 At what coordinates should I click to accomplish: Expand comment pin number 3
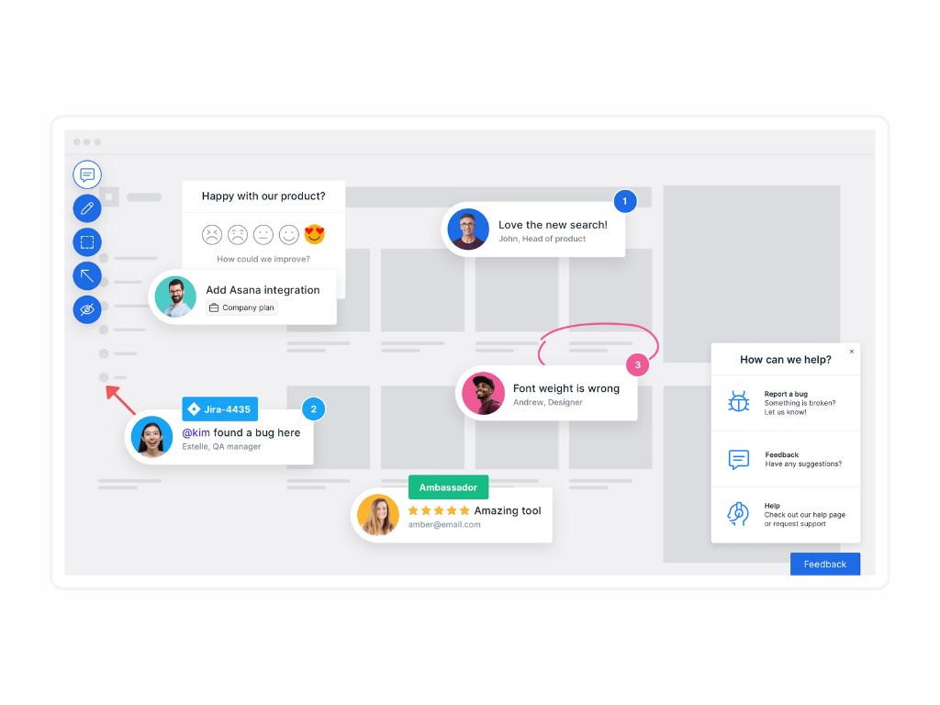pyautogui.click(x=638, y=364)
